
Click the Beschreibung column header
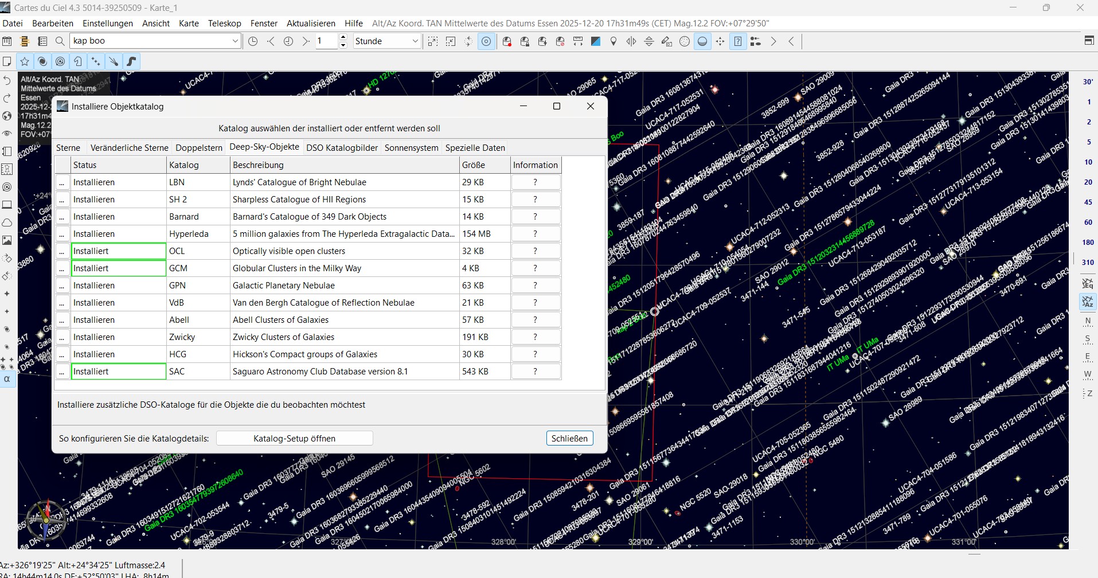(345, 165)
